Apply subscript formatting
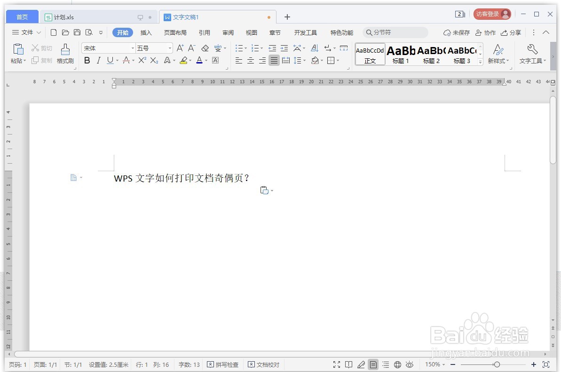Image resolution: width=561 pixels, height=372 pixels. pos(154,60)
